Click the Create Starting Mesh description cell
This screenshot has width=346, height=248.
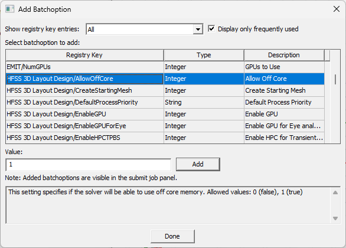pyautogui.click(x=284, y=90)
